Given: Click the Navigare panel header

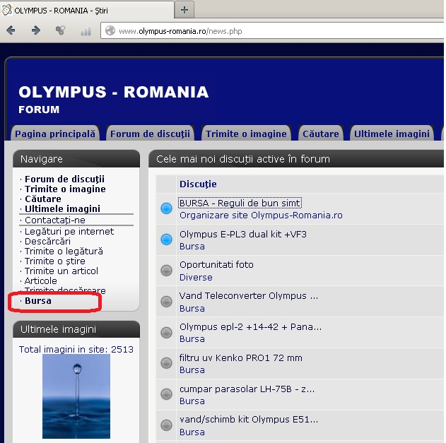Looking at the screenshot, I should coord(76,159).
